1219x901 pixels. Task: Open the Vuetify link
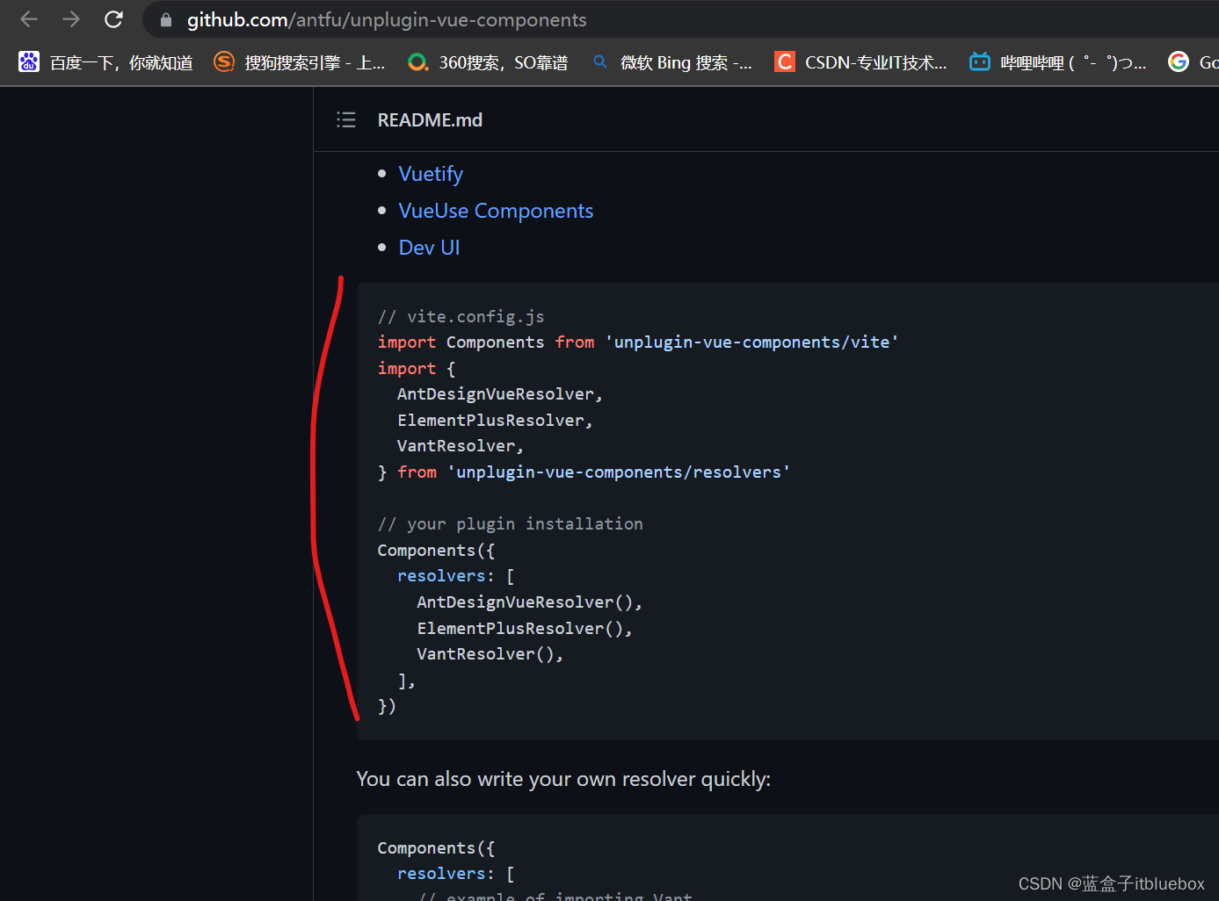click(431, 174)
